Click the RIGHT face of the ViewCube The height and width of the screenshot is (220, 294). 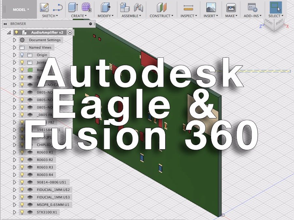tap(279, 22)
